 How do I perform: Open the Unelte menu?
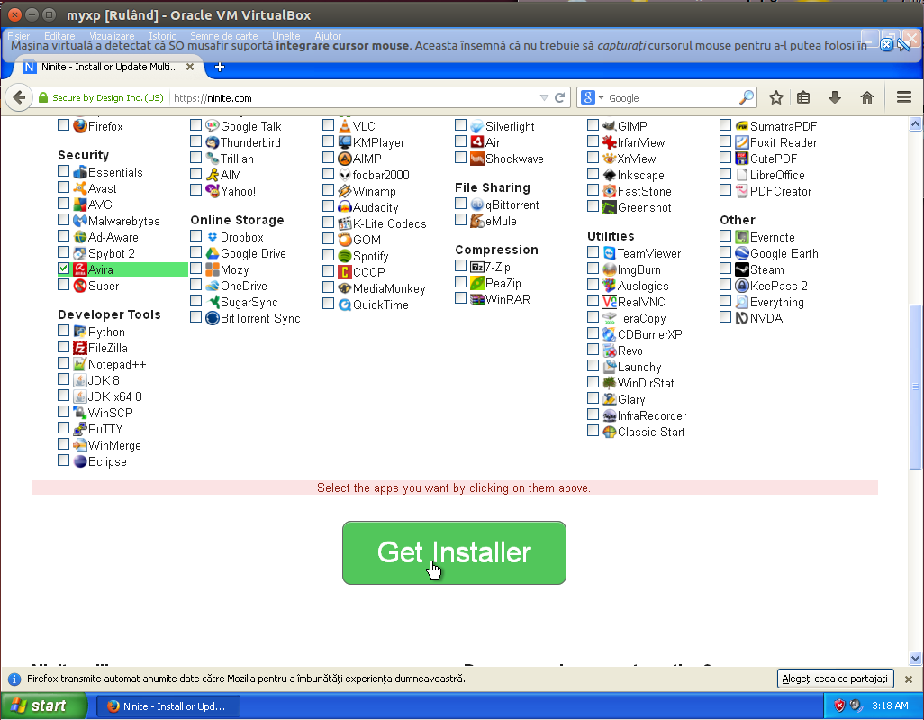point(285,36)
